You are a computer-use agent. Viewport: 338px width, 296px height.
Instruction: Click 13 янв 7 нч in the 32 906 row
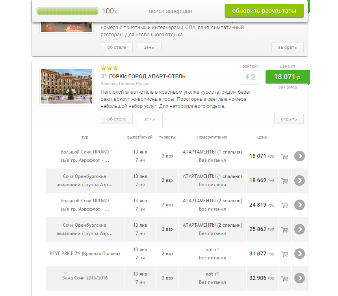(x=140, y=278)
